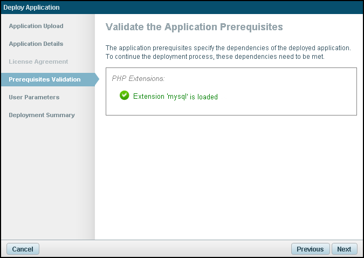Select the Prerequisites Validation step
The height and width of the screenshot is (258, 364).
point(45,79)
